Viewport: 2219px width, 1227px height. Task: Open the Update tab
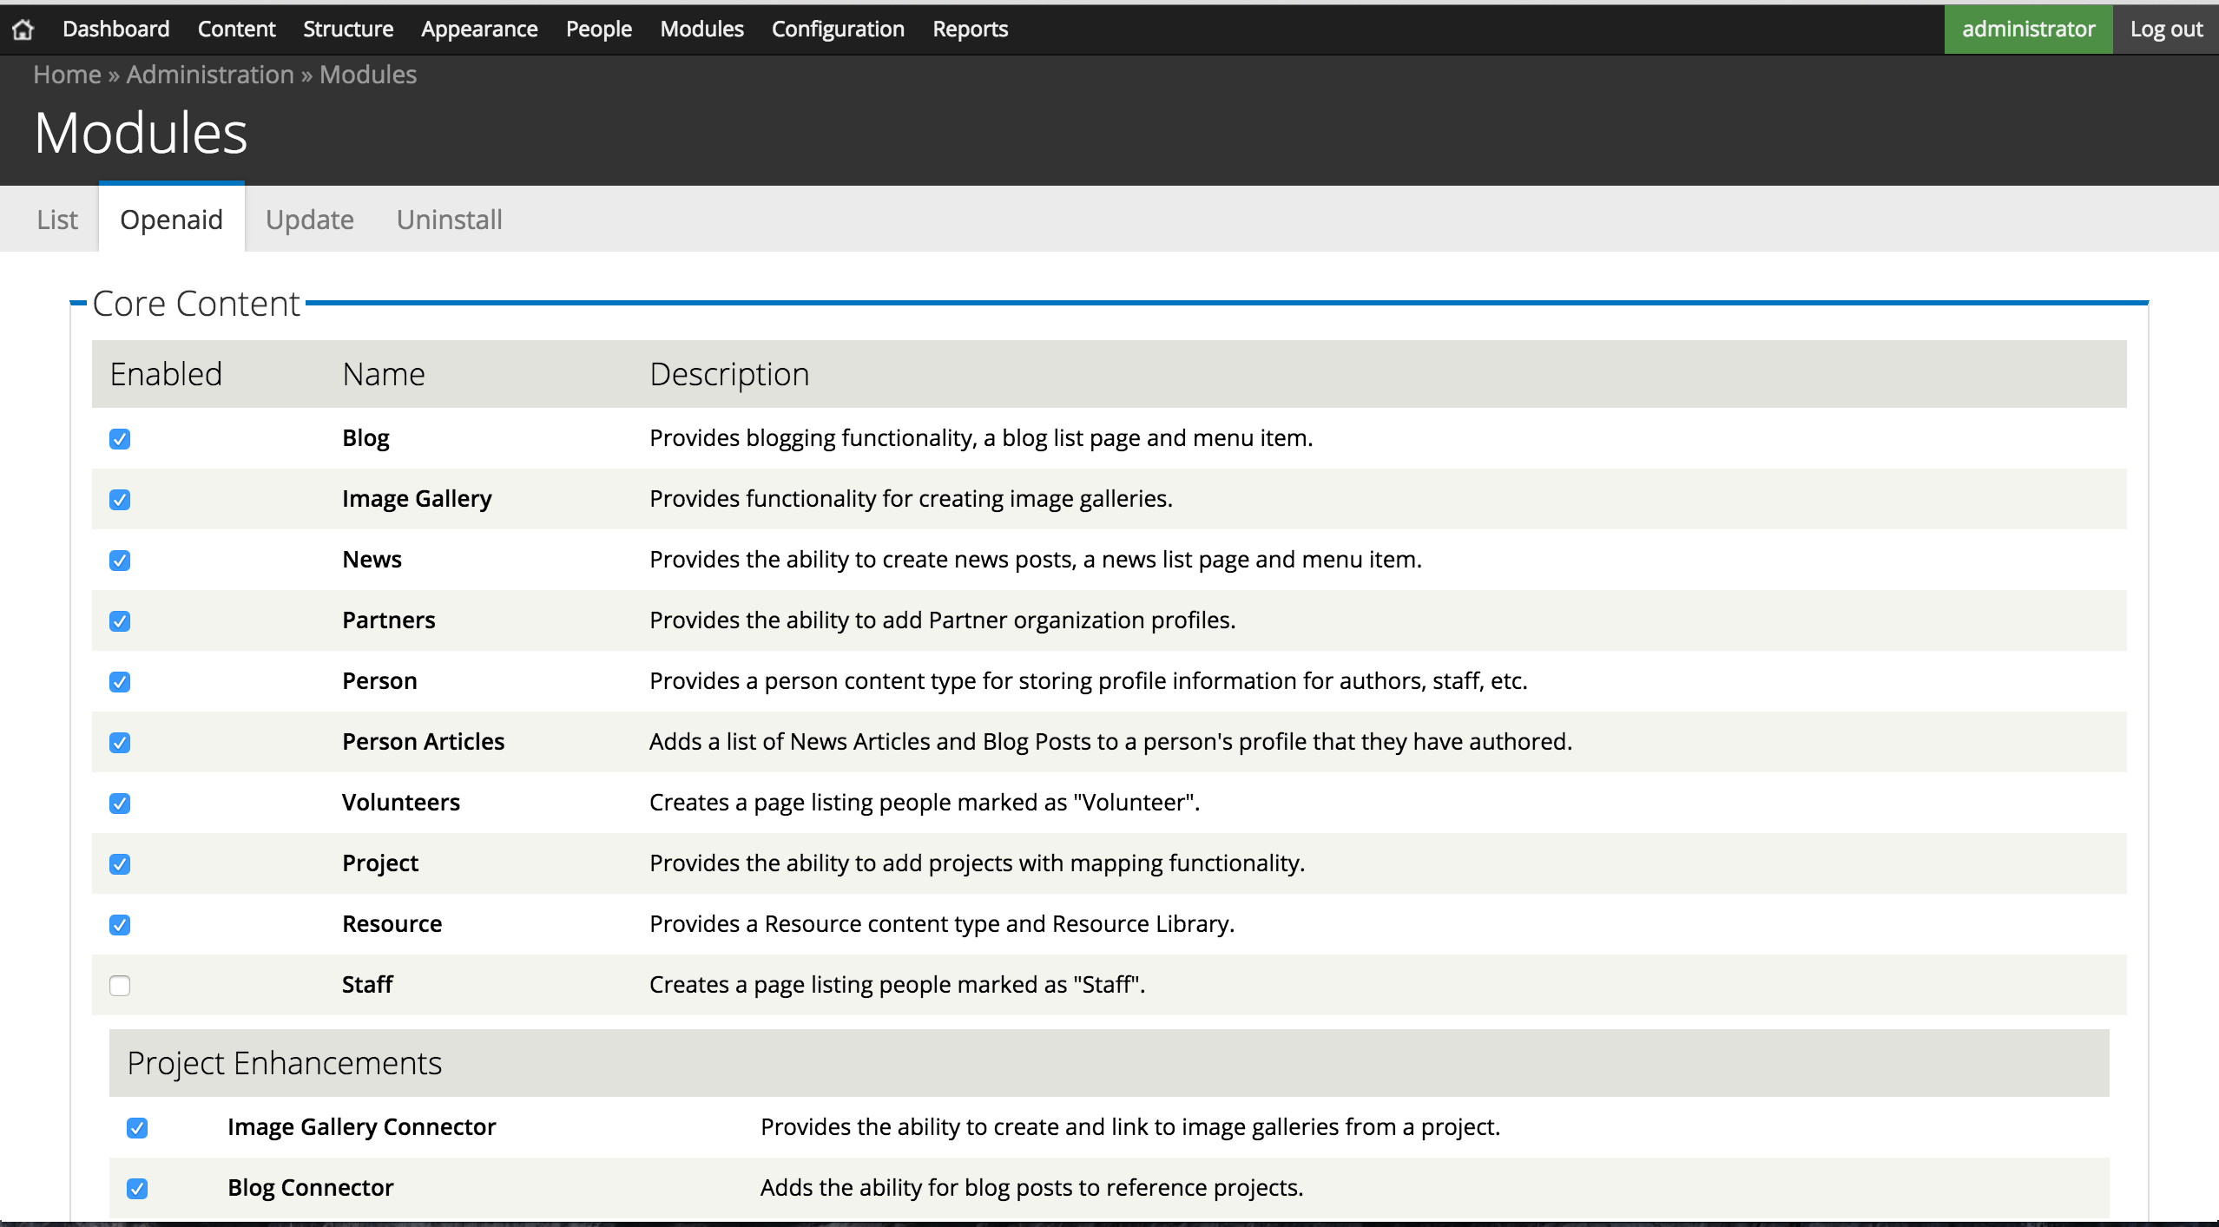point(310,220)
